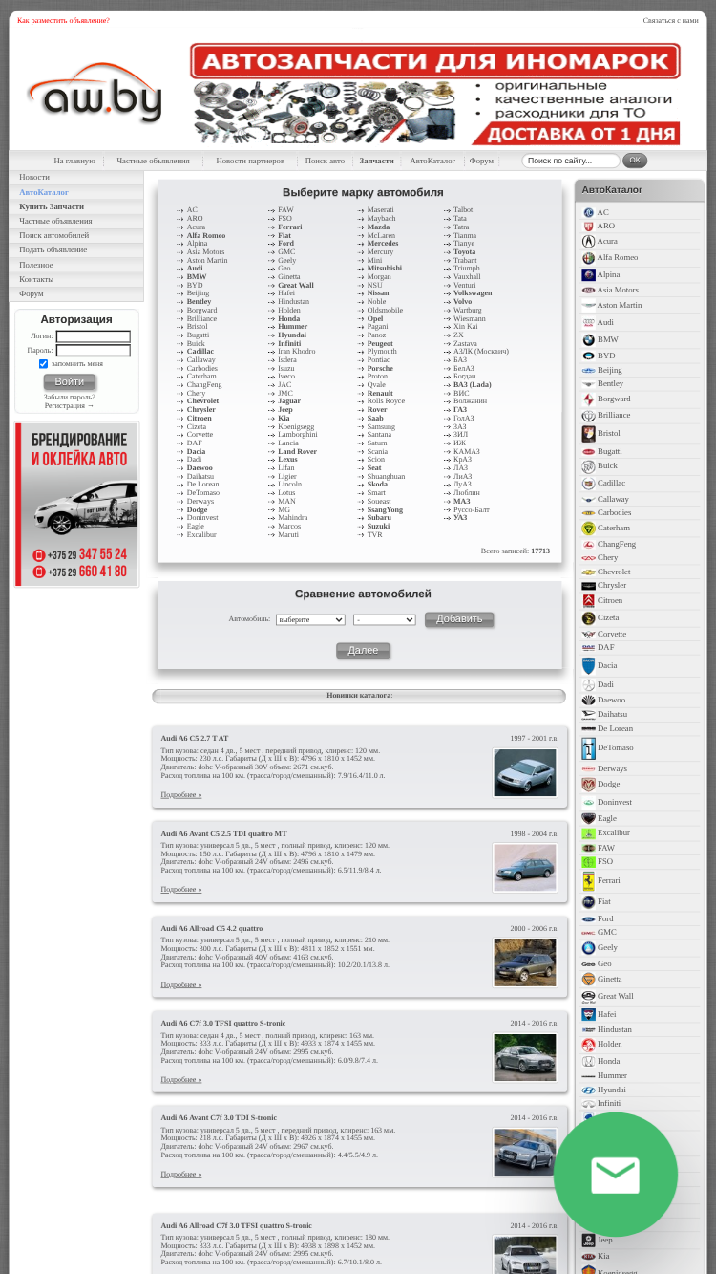This screenshot has width=716, height=1274.
Task: Click the Ford logo icon in sidebar
Action: click(x=588, y=919)
